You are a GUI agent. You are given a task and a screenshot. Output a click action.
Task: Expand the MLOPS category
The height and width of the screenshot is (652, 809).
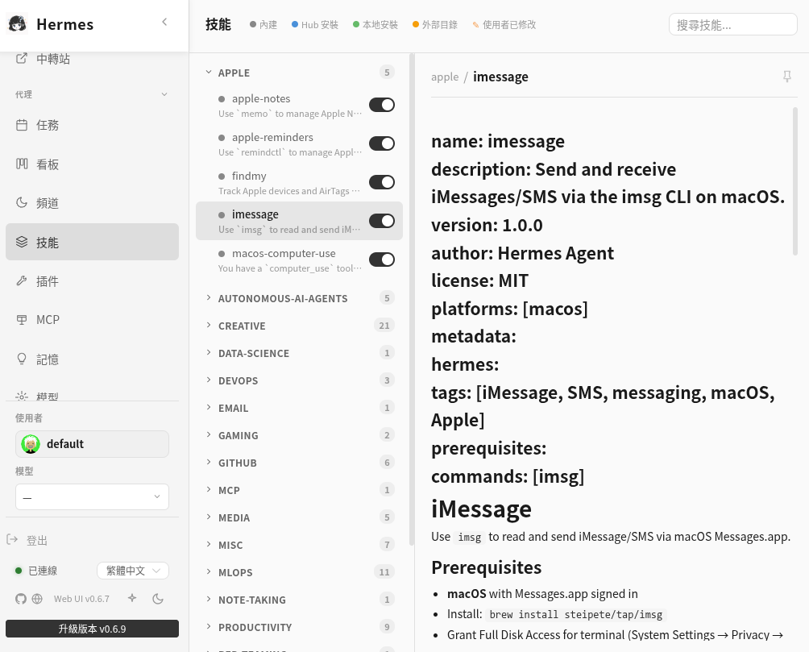pos(299,572)
